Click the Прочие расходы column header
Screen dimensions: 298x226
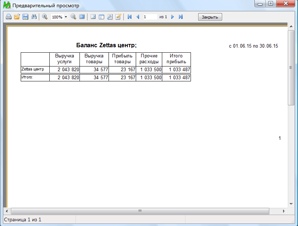[x=149, y=59]
